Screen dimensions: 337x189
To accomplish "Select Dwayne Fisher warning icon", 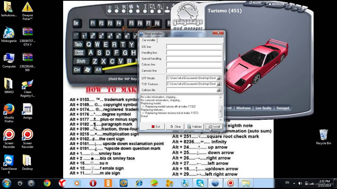I will pyautogui.click(x=27, y=11).
